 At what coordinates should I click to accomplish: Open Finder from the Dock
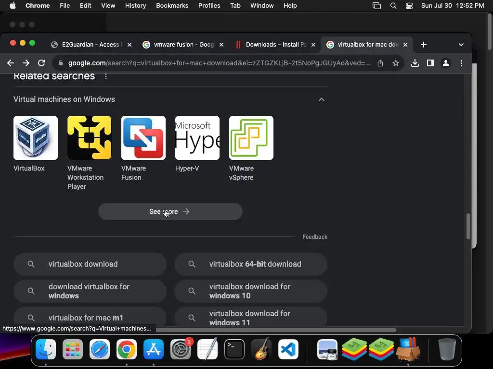(x=46, y=349)
